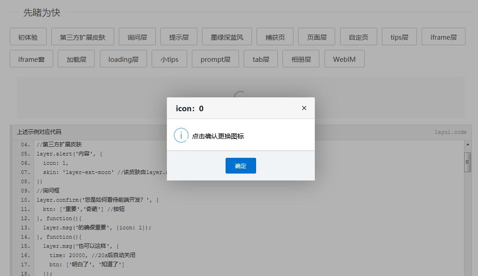Click the 小tips demo button
Screen dimensions: 478x276
click(x=169, y=59)
